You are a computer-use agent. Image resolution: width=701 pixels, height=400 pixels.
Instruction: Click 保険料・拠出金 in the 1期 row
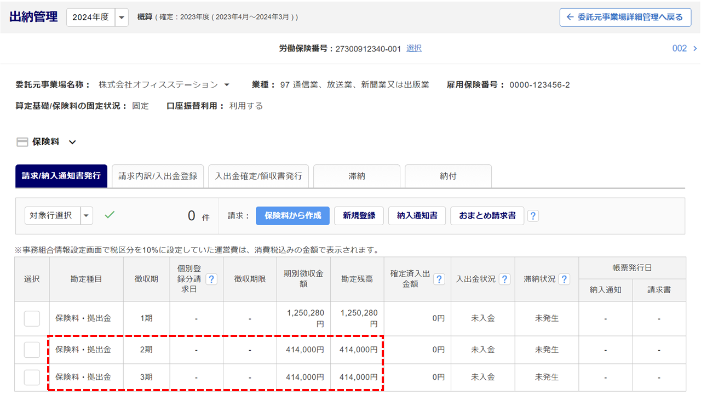click(x=83, y=318)
